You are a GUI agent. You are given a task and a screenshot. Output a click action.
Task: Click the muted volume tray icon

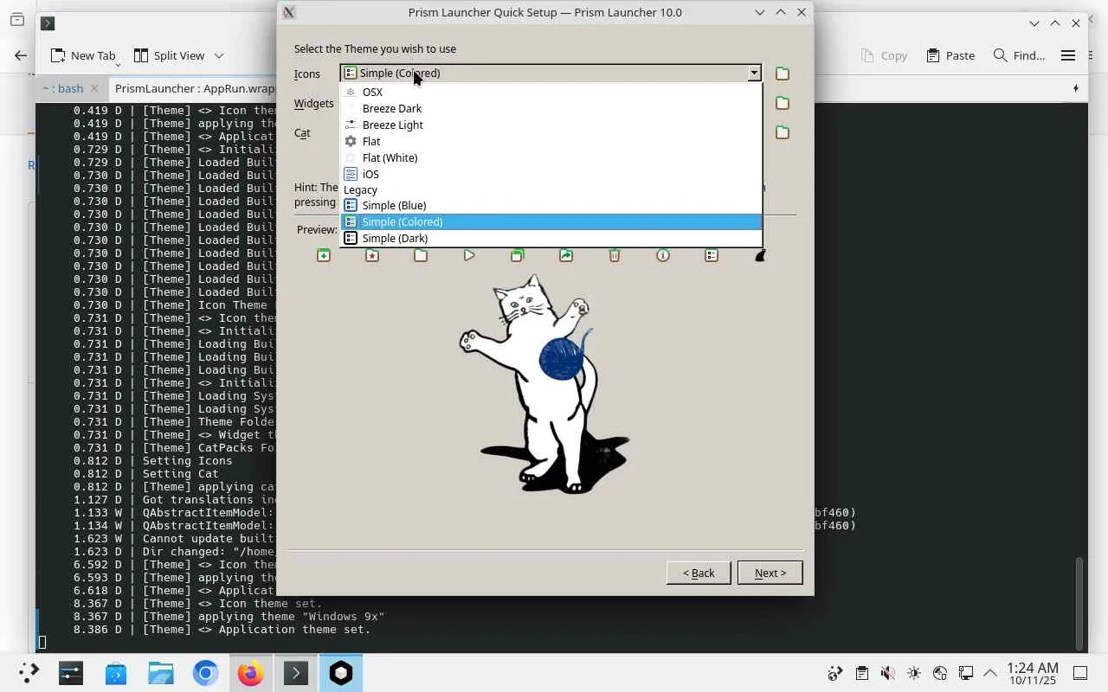pos(887,673)
